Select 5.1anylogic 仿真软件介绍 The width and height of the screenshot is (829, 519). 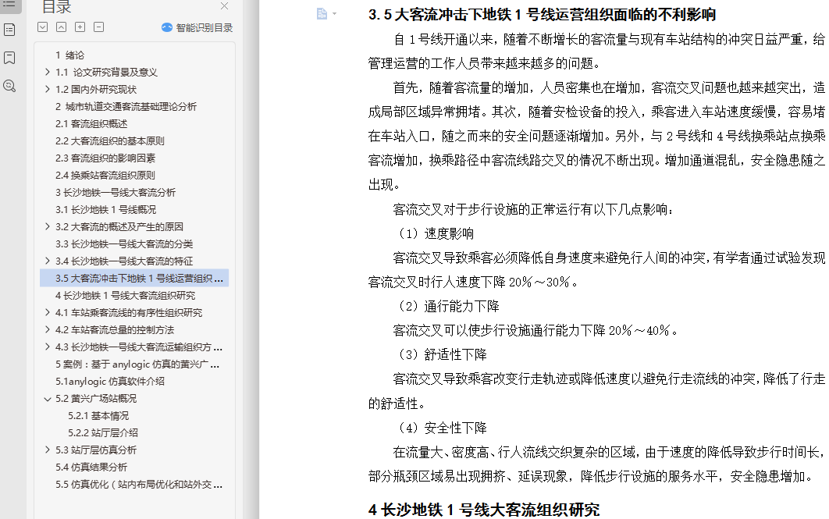coord(109,381)
